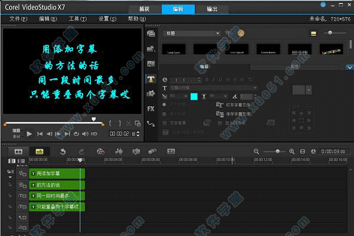Open the 文件 menu
This screenshot has height=236, width=354.
tap(18, 19)
